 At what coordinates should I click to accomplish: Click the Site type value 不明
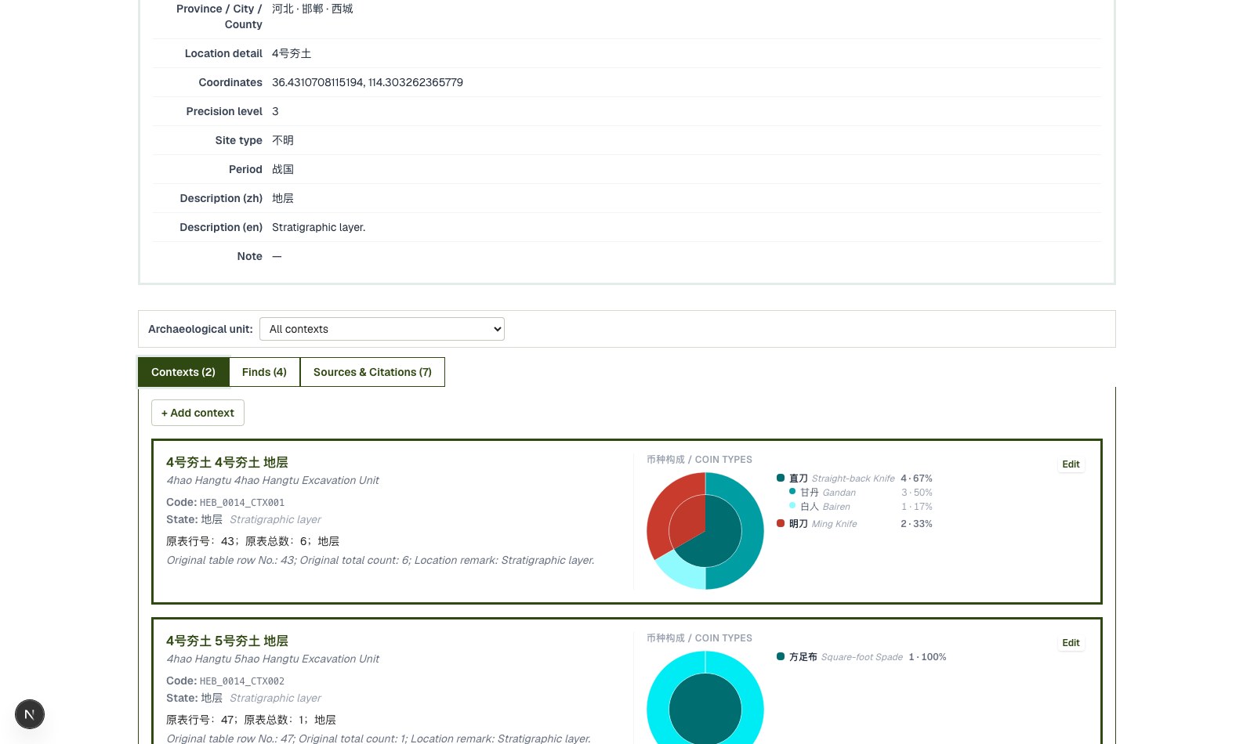coord(283,140)
